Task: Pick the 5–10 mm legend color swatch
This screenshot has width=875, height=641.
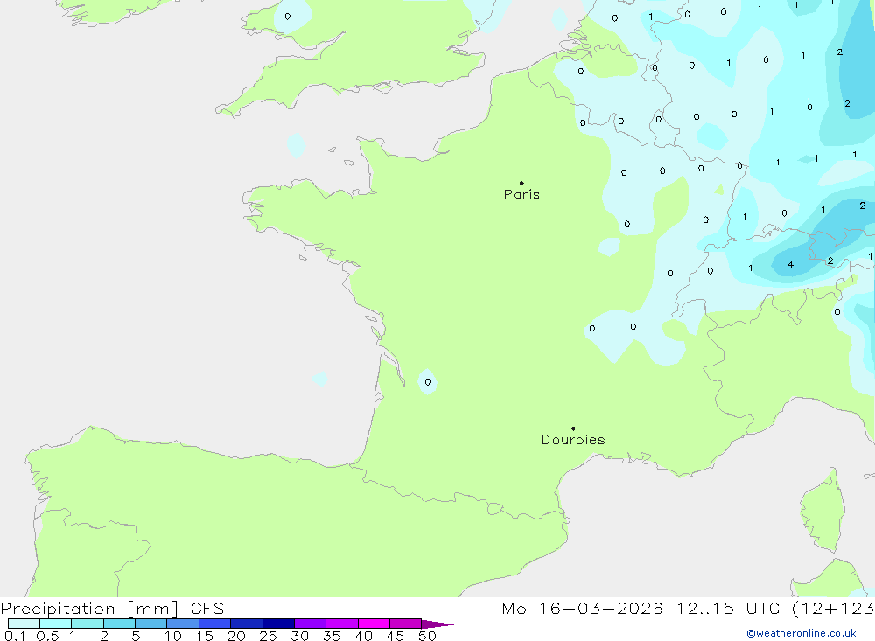Action: click(150, 624)
